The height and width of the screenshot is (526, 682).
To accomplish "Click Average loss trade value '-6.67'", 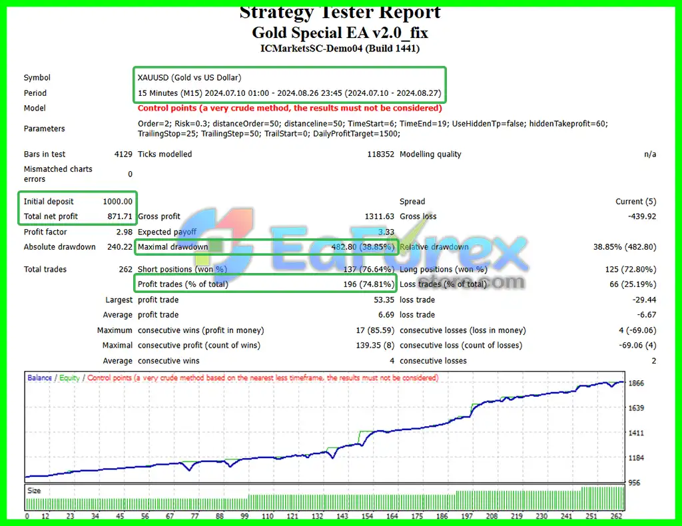I will pyautogui.click(x=646, y=315).
